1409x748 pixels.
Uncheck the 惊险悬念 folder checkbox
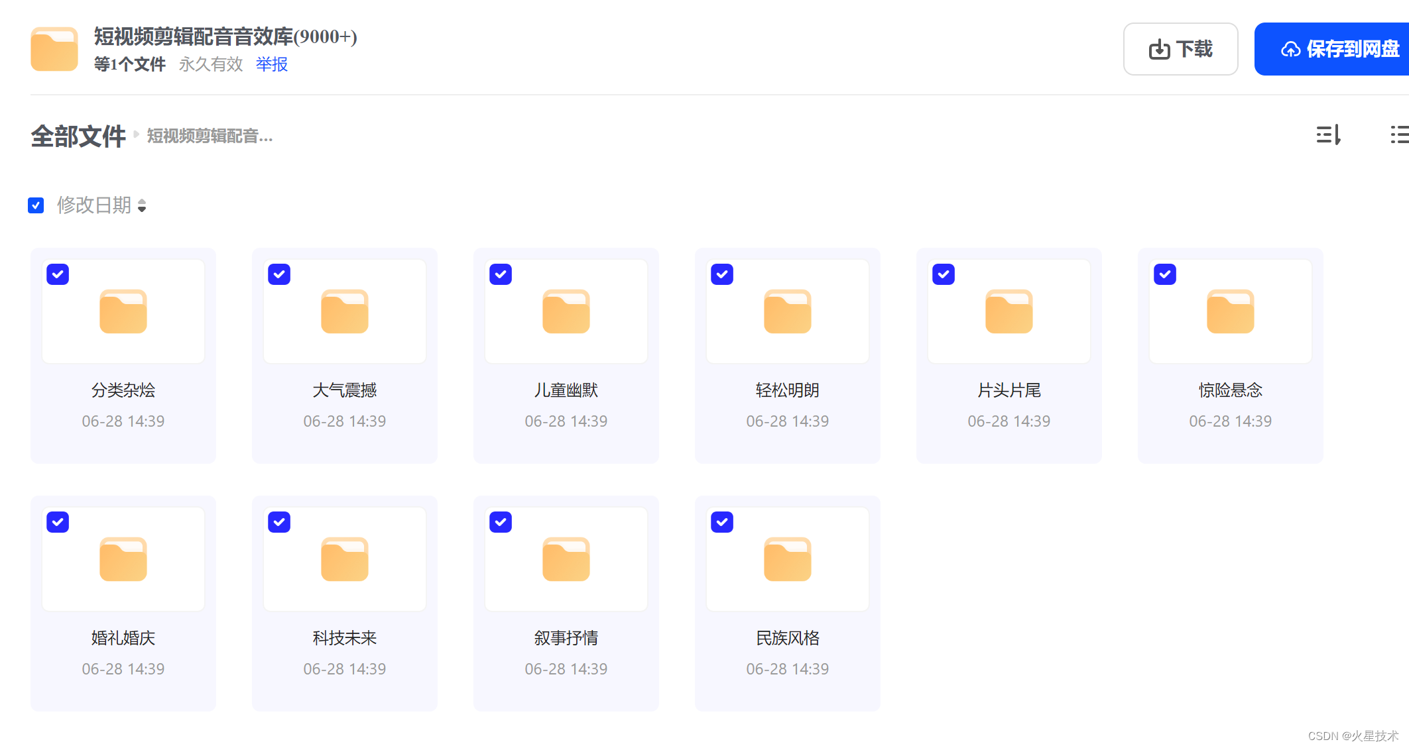[x=1165, y=274]
